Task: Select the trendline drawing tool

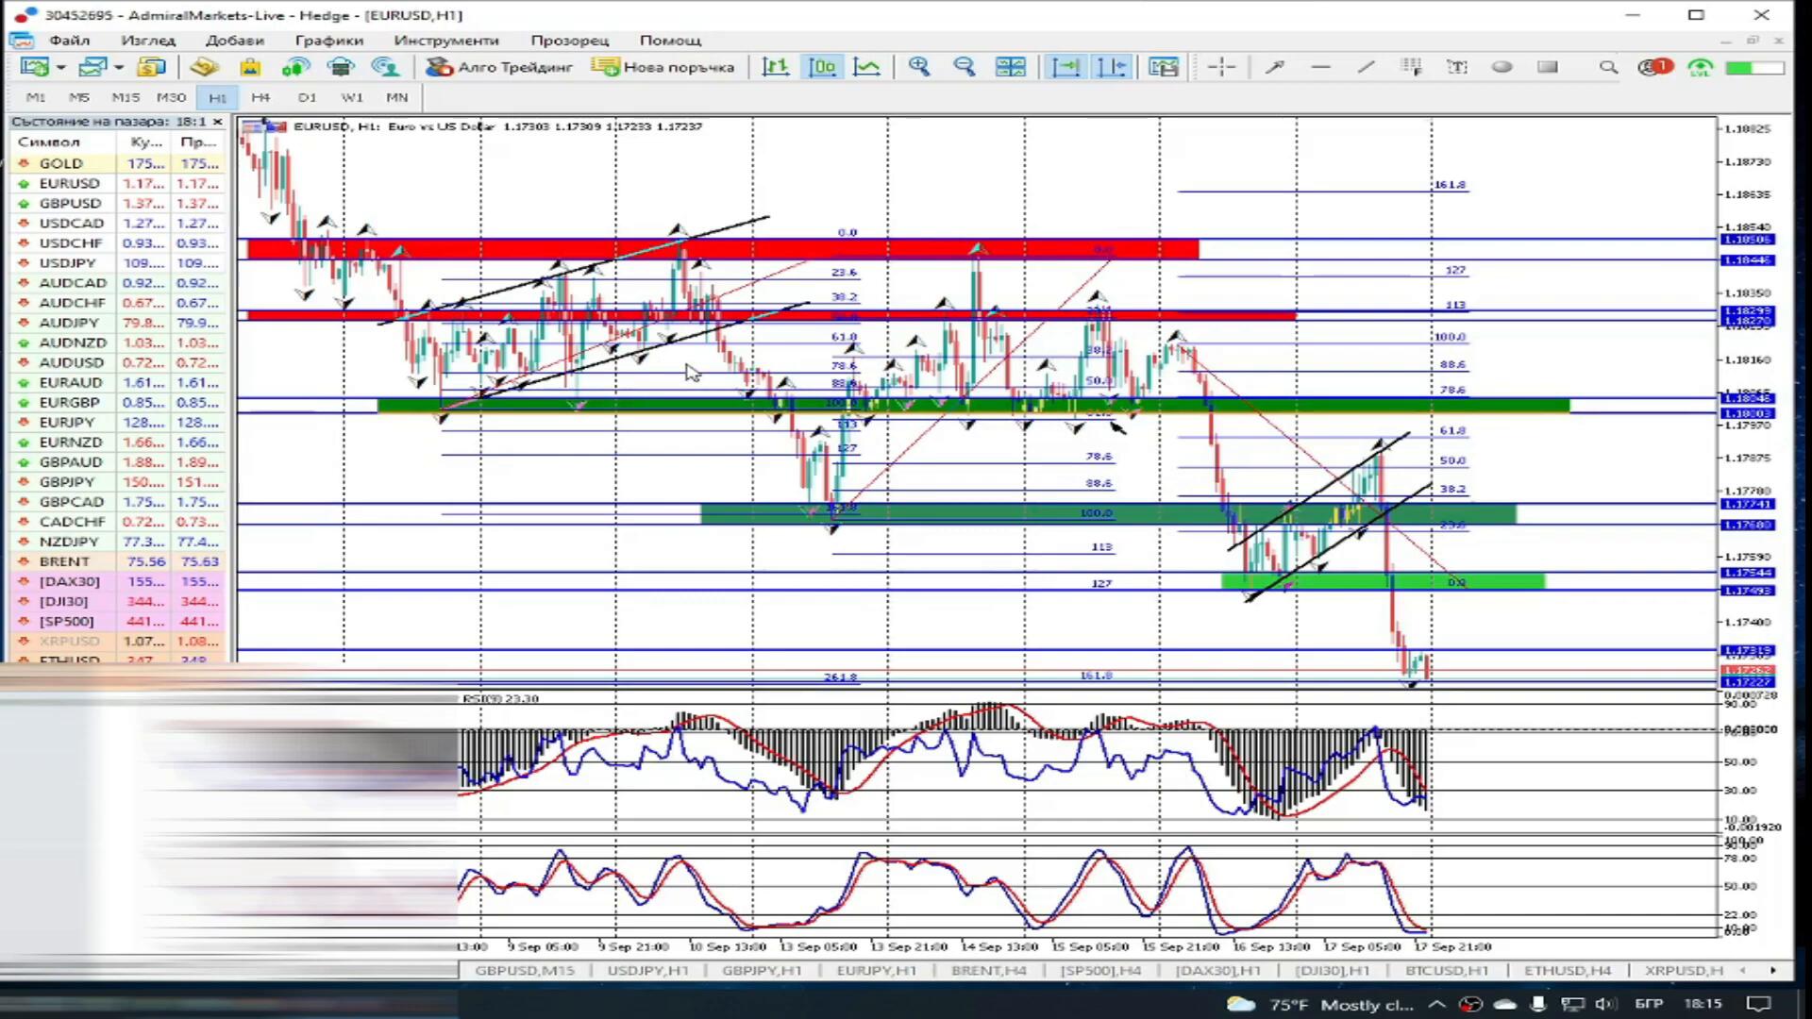Action: coord(1366,67)
